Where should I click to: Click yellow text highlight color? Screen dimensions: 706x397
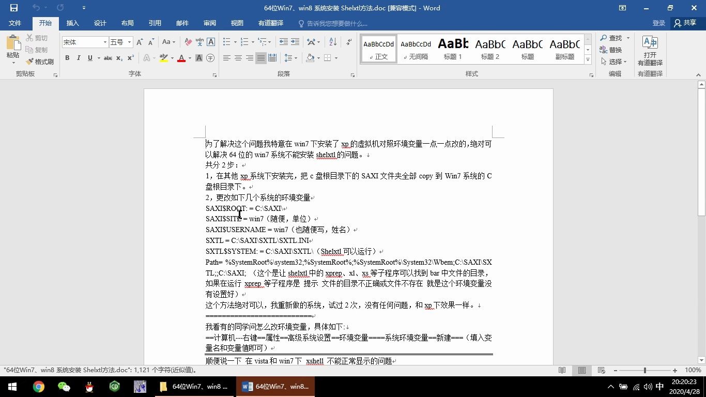[x=164, y=58]
